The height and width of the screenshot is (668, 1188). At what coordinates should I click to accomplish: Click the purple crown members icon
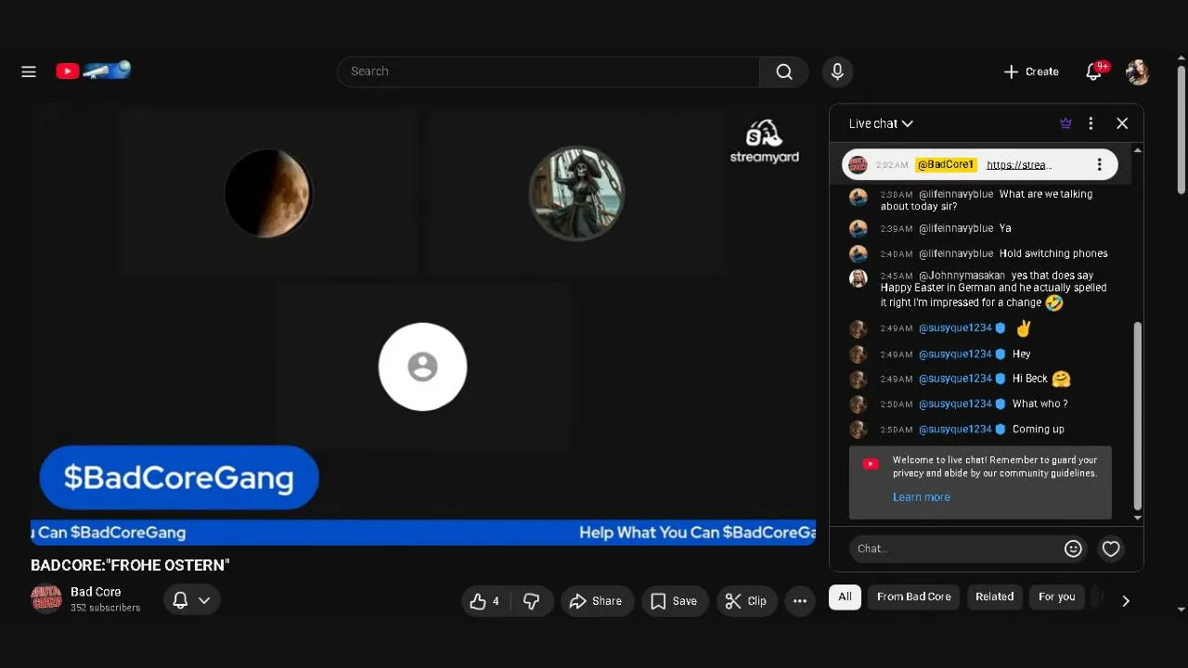tap(1065, 123)
